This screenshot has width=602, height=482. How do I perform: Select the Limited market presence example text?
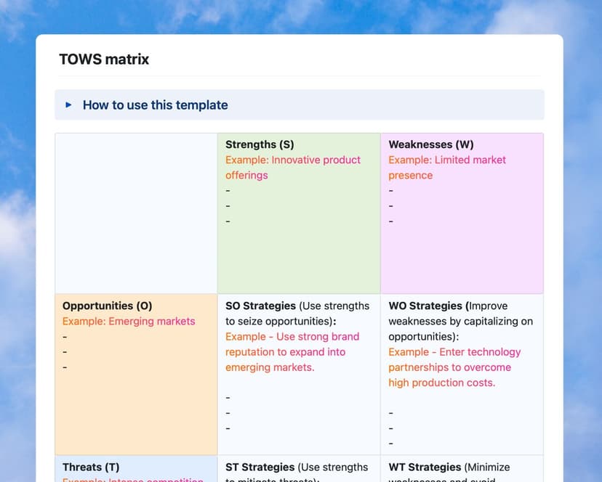[446, 167]
